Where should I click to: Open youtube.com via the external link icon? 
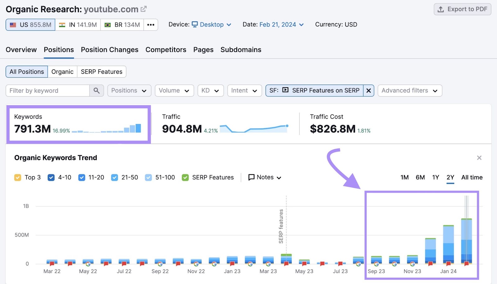(x=143, y=9)
